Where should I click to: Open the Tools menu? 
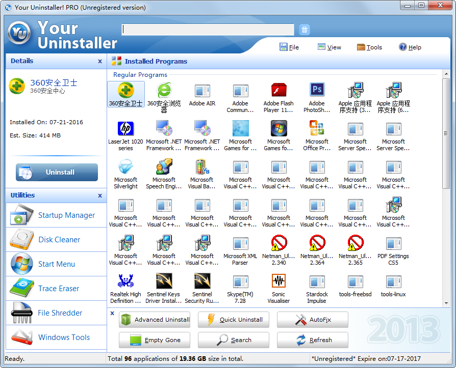[x=369, y=47]
